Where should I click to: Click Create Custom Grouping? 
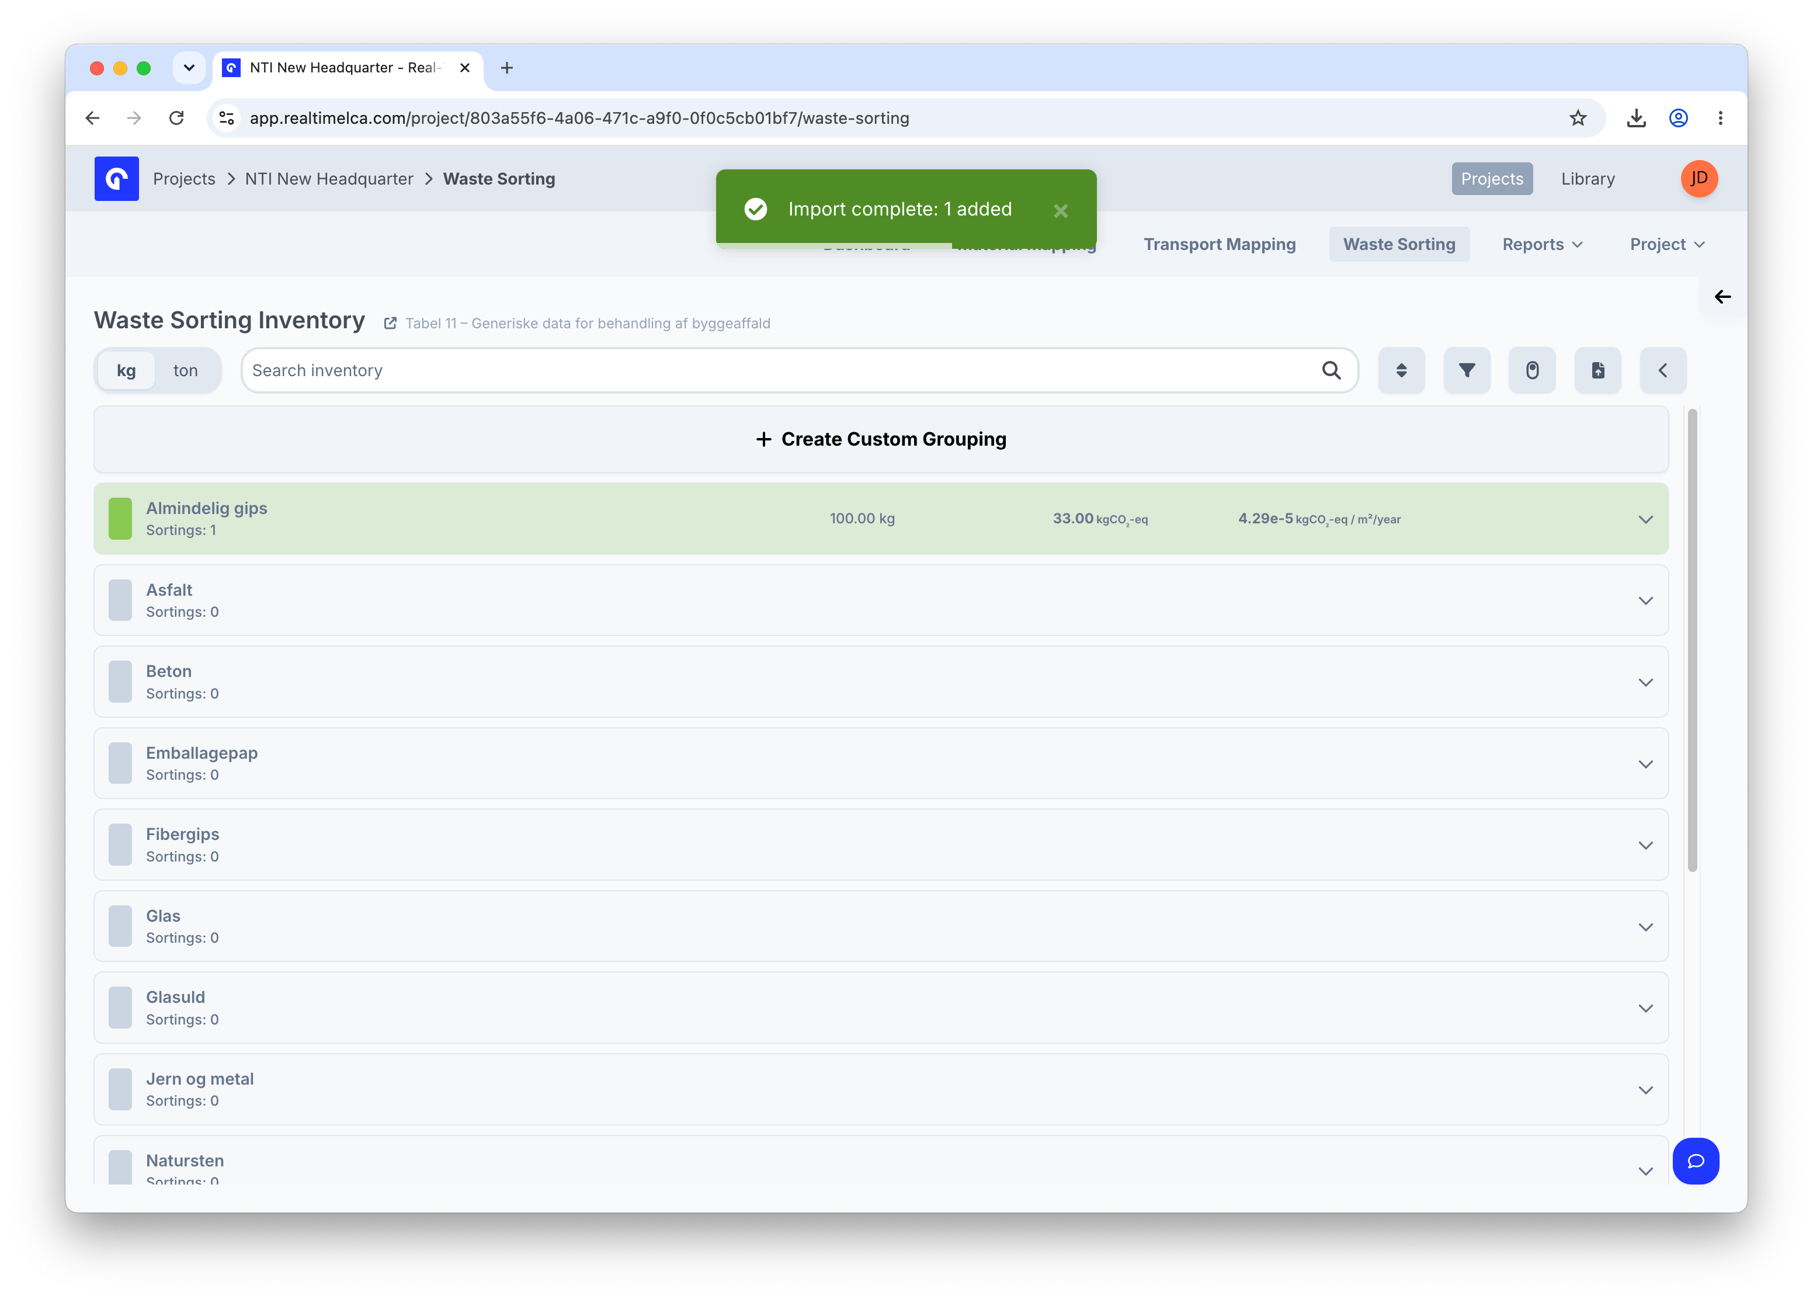[x=881, y=440]
